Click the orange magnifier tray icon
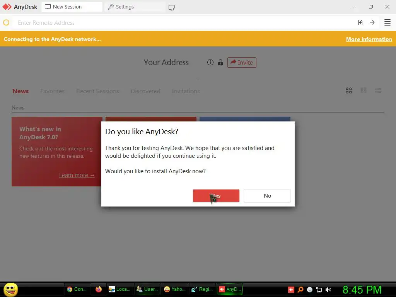This screenshot has width=396, height=297. [x=300, y=290]
